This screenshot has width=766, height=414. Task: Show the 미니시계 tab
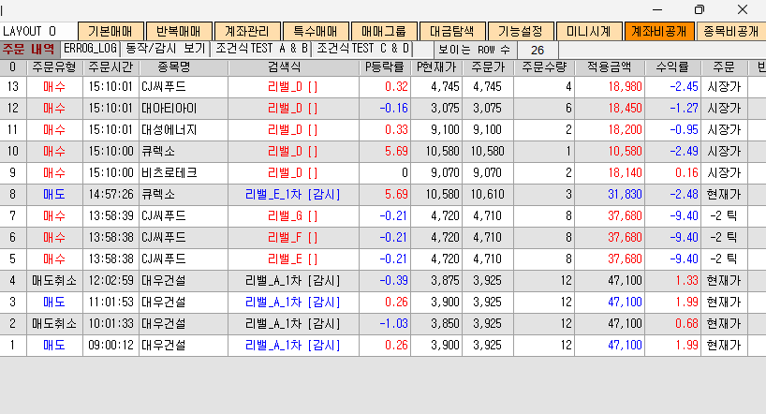[589, 31]
